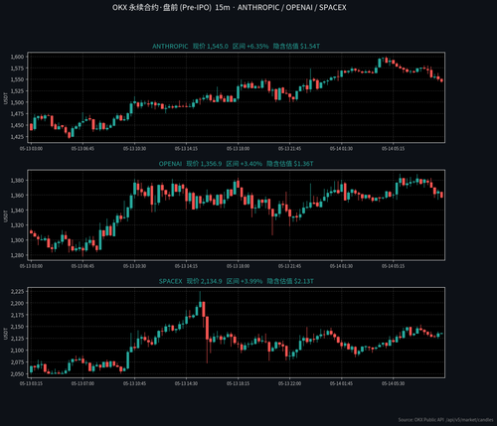The image size is (497, 426).
Task: Click "05-13 18:15" under the SPACEX chart
Action: click(x=238, y=383)
